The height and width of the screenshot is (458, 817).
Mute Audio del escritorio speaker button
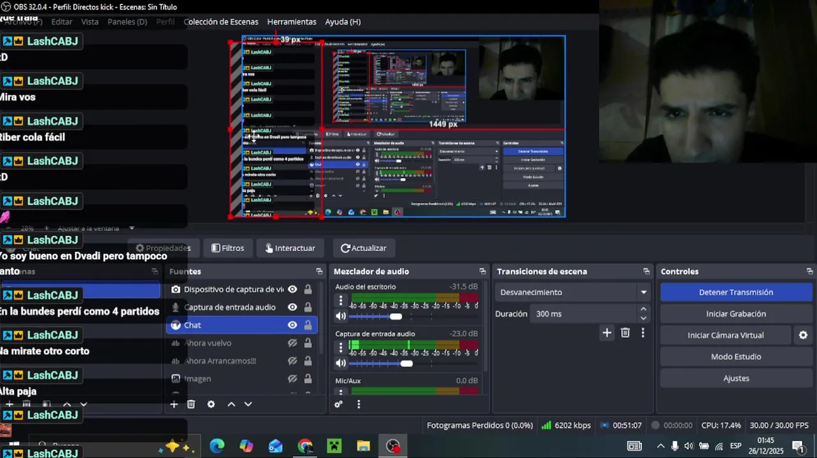click(x=341, y=316)
